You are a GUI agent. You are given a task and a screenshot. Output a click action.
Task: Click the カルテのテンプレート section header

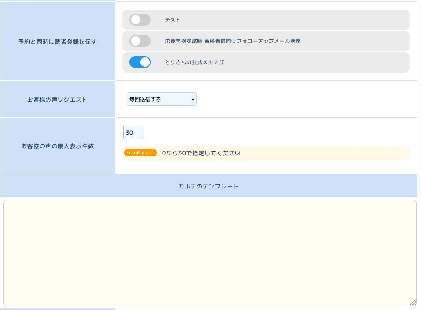point(208,186)
